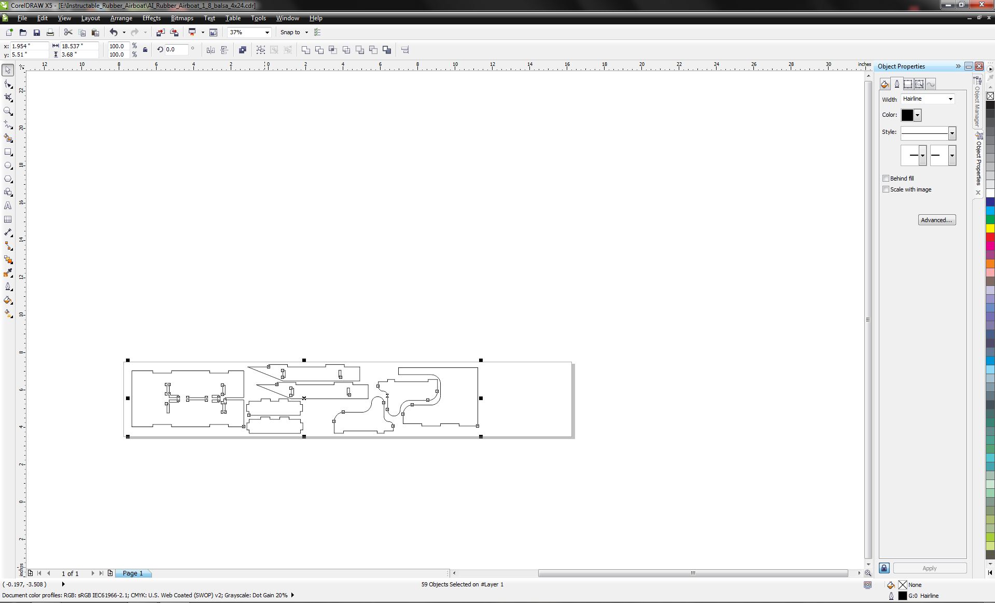Undo the last action
The height and width of the screenshot is (603, 995).
[114, 32]
